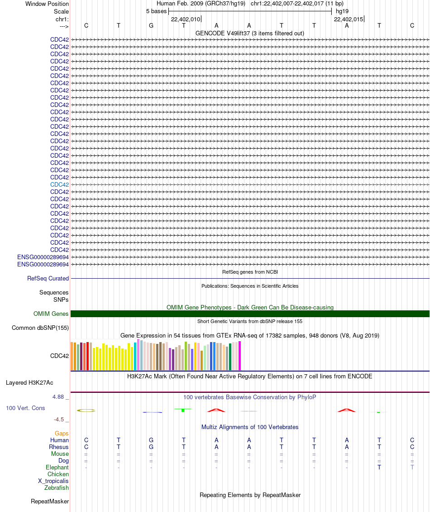The width and height of the screenshot is (430, 512).
Task: Click the RefSeq genes from NCBI title
Action: tap(250, 272)
